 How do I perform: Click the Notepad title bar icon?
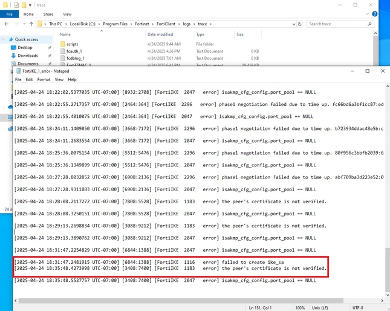(x=18, y=71)
